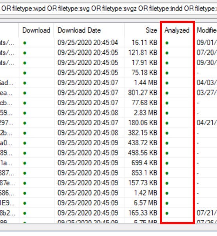The width and height of the screenshot is (217, 236).
Task: Click the Download green dot in the 498.56 KB row
Action: click(25, 153)
